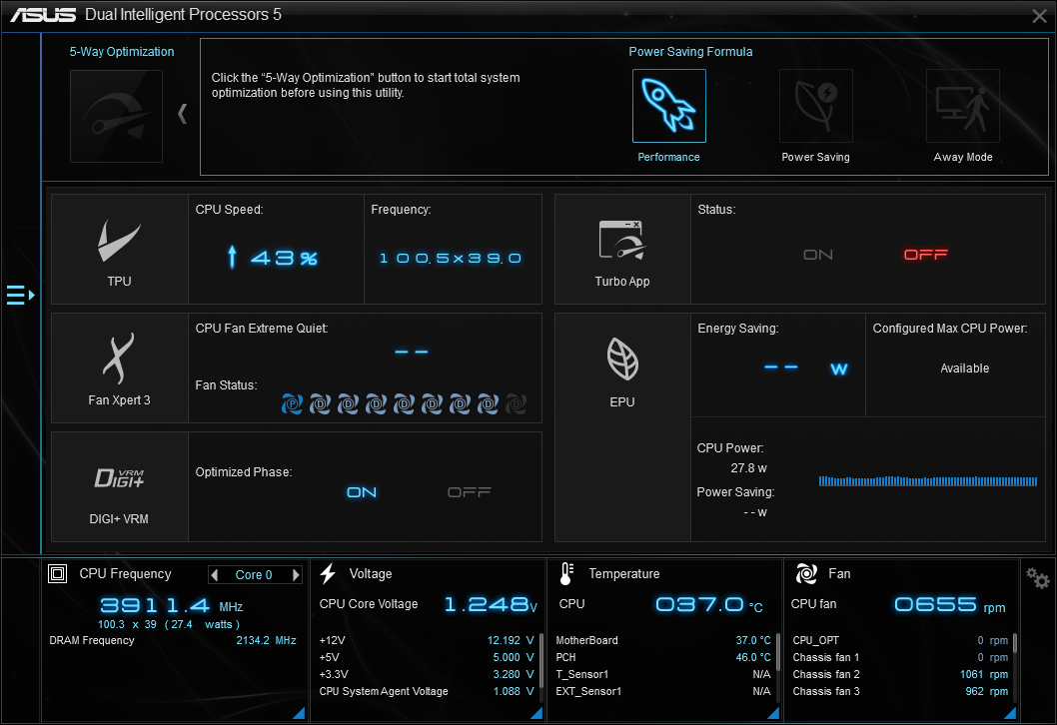The height and width of the screenshot is (725, 1057).
Task: Click the Chassis fan 1 row
Action: click(x=900, y=658)
